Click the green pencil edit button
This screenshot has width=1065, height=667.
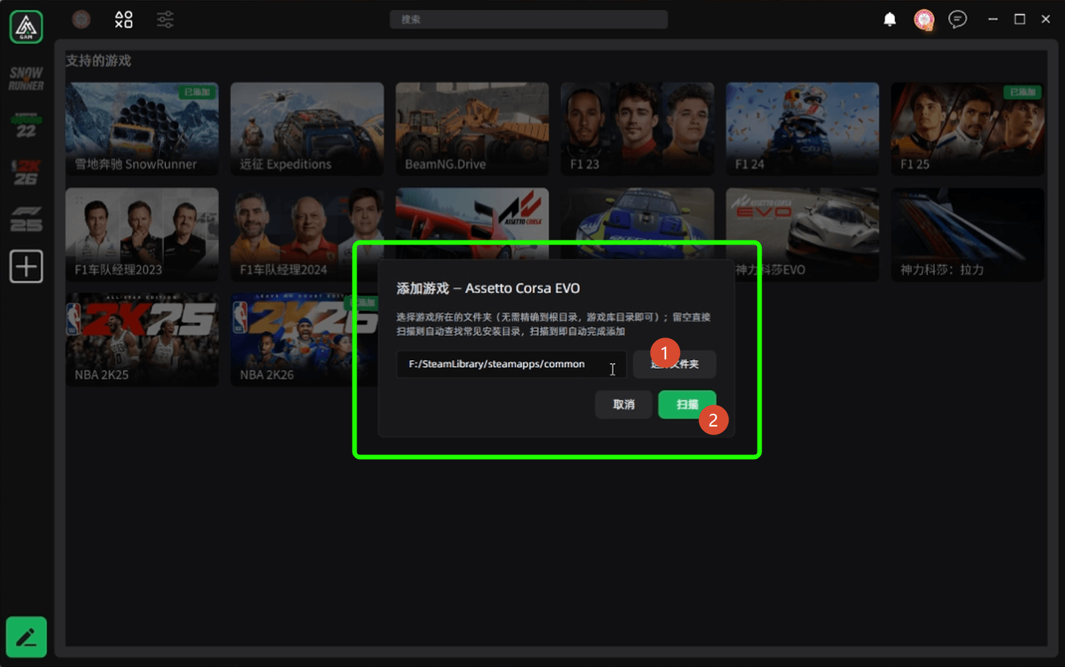tap(27, 637)
